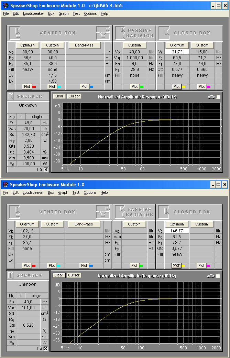Click cyan Plot button in top window
This screenshot has height=358, width=230.
(x=52, y=86)
